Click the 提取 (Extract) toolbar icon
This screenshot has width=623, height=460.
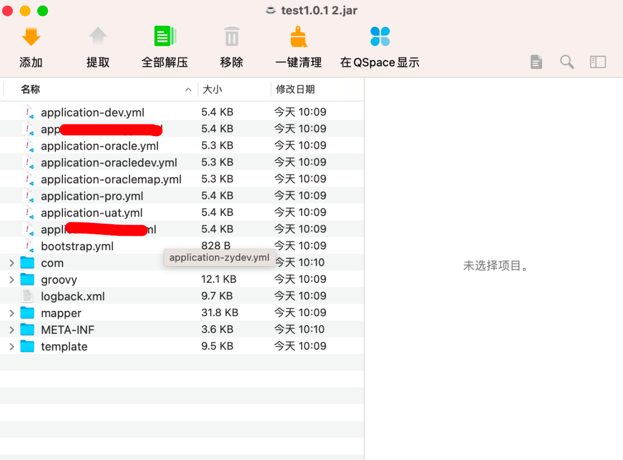pos(98,36)
